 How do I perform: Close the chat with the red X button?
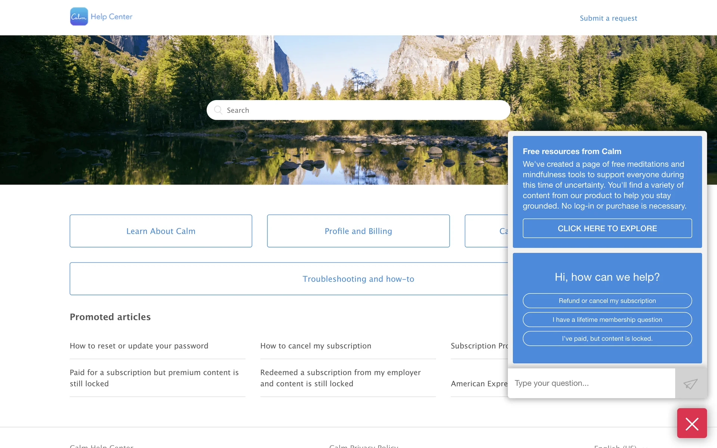692,423
